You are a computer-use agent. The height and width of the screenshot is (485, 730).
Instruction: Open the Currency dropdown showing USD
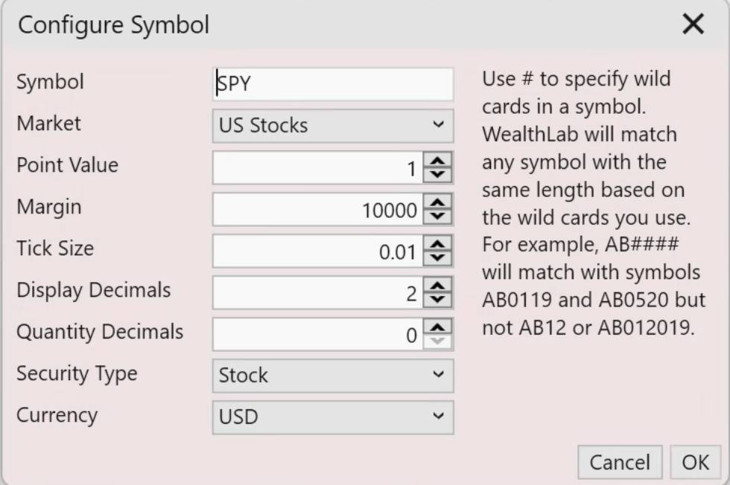[x=333, y=417]
